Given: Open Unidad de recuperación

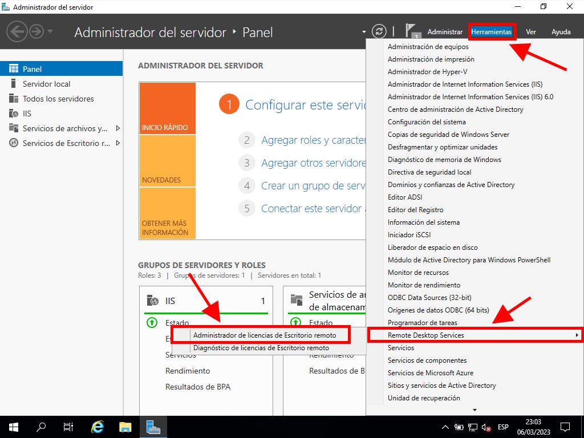Looking at the screenshot, I should pos(424,398).
